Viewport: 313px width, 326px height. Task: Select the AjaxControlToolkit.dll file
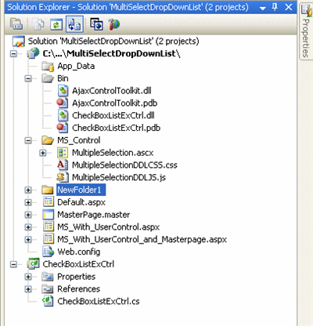pos(112,91)
